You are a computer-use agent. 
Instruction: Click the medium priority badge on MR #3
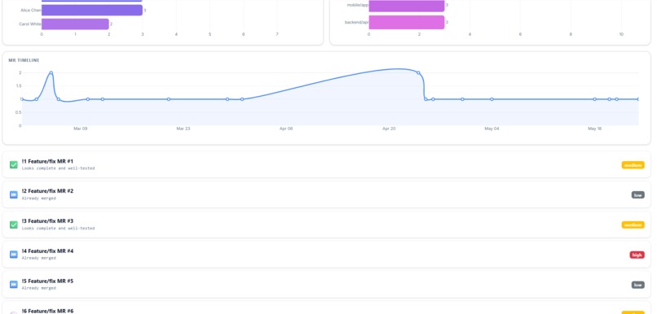coord(633,225)
